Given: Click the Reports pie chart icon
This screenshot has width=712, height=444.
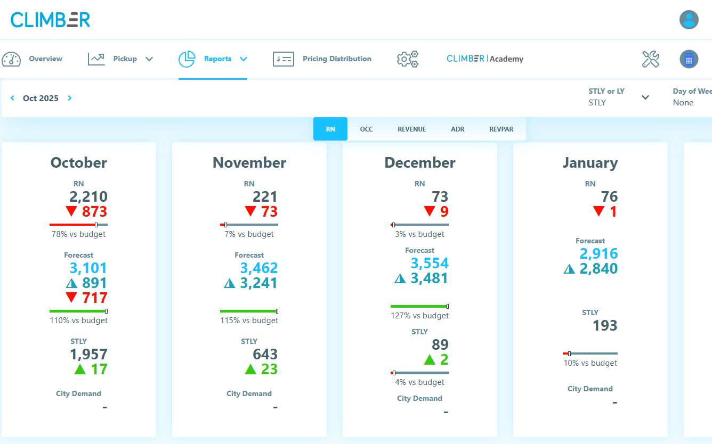Looking at the screenshot, I should (x=187, y=59).
